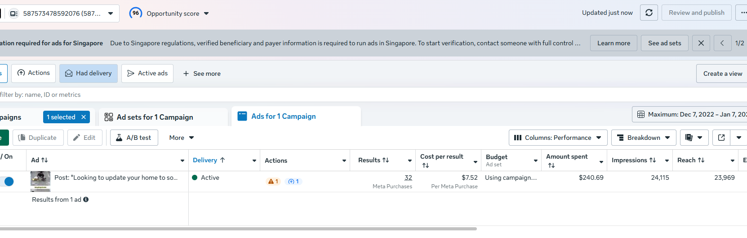Click the blue recommendation badge on ad

293,182
